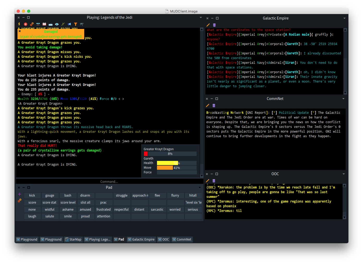The image size is (363, 264).
Task: Click trash icon in Galactic Empire panel
Action: [214, 25]
